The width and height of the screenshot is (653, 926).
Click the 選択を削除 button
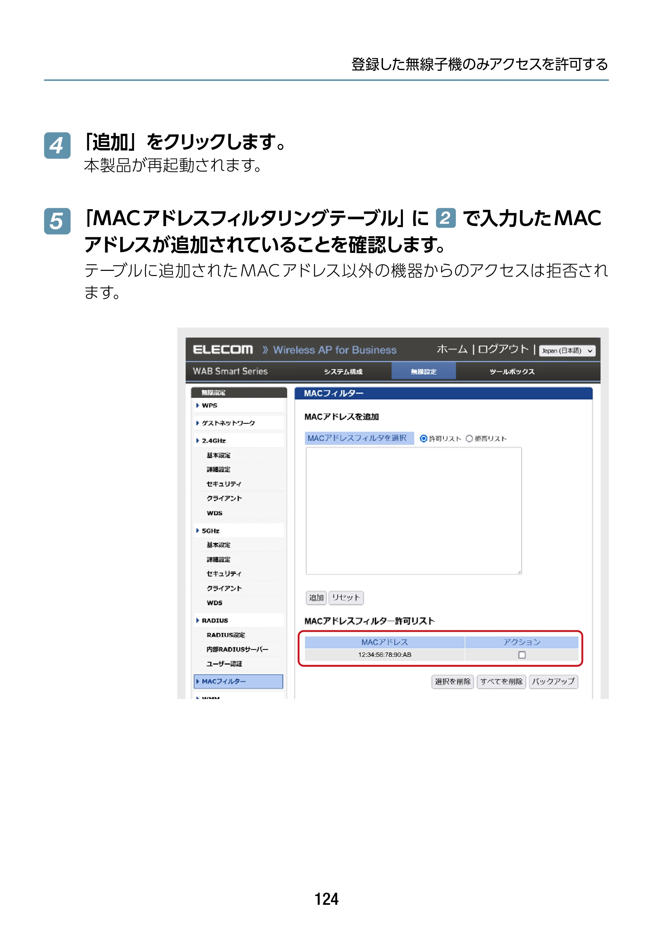[x=453, y=682]
